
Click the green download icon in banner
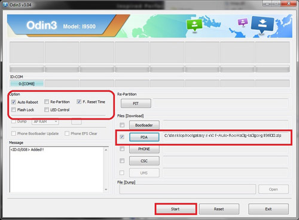[x=194, y=25]
